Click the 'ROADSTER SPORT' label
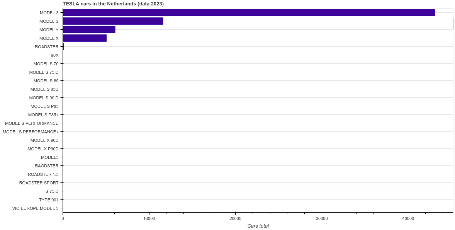Screen dimensions: 455x230 [x=39, y=183]
